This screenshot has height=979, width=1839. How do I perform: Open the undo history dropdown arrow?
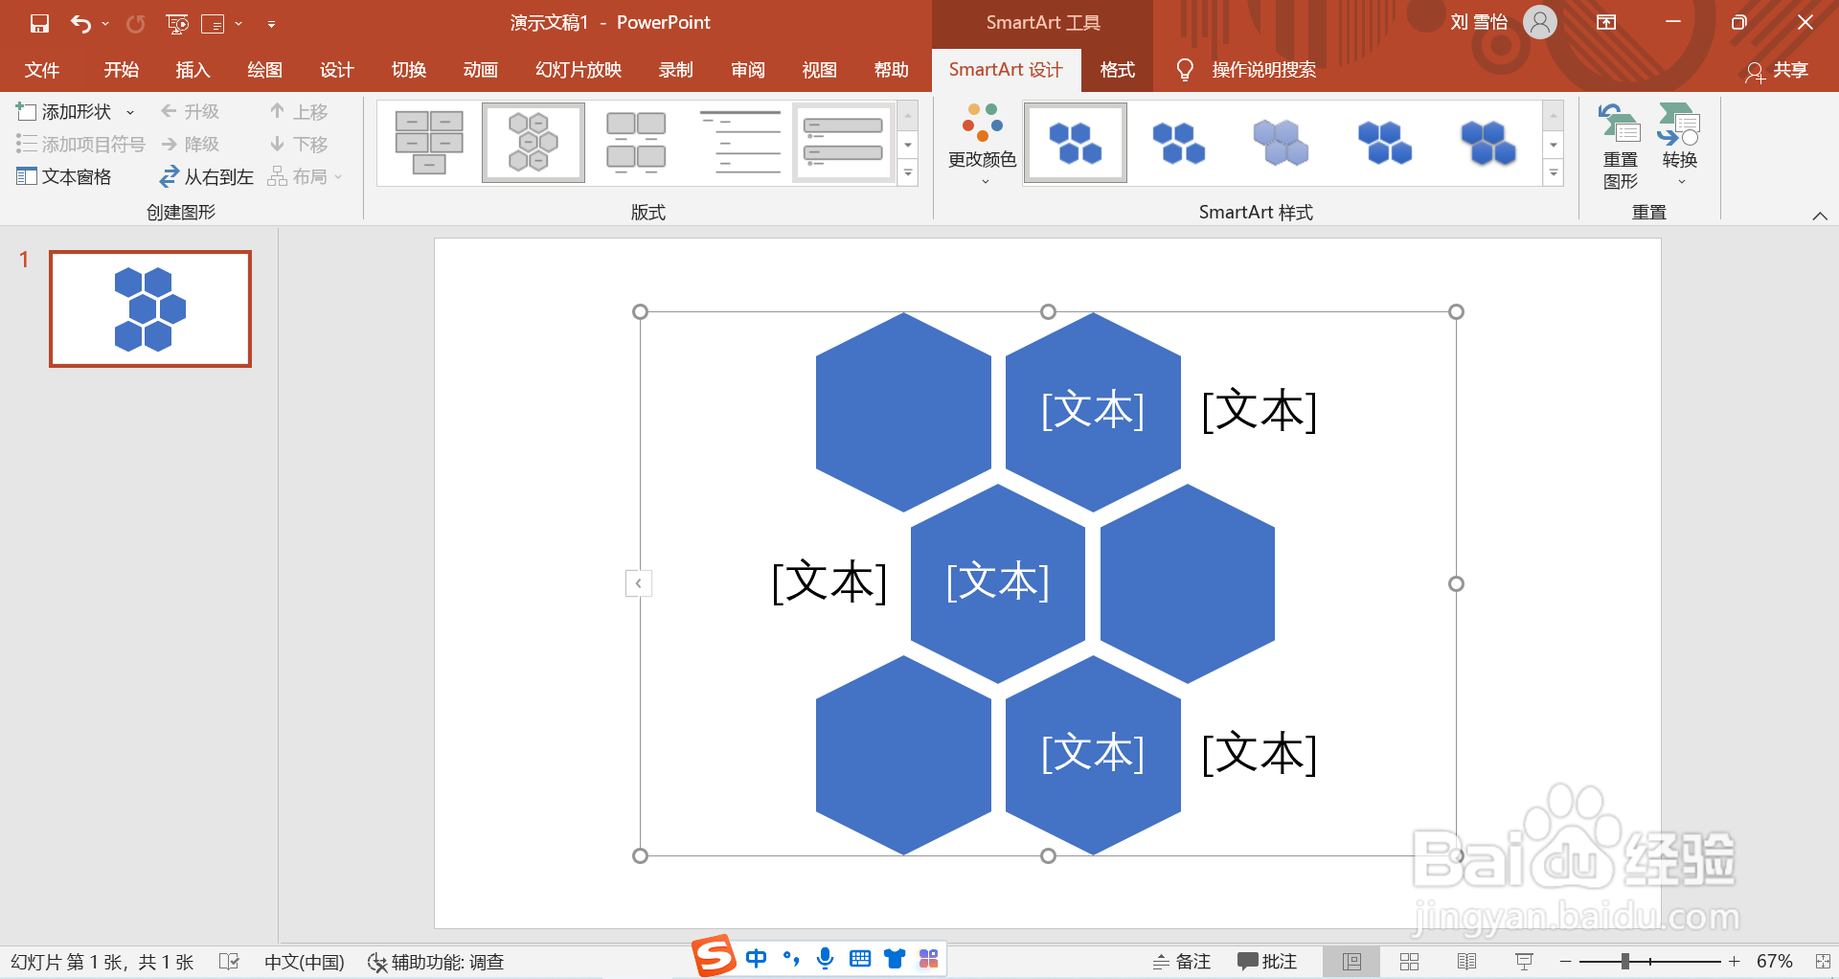105,24
